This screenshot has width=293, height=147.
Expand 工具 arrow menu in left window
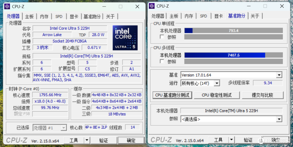pyautogui.click(x=87, y=140)
